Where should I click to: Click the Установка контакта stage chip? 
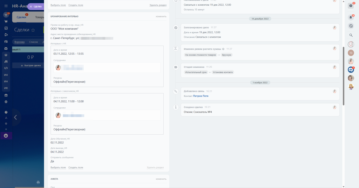[x=223, y=72]
